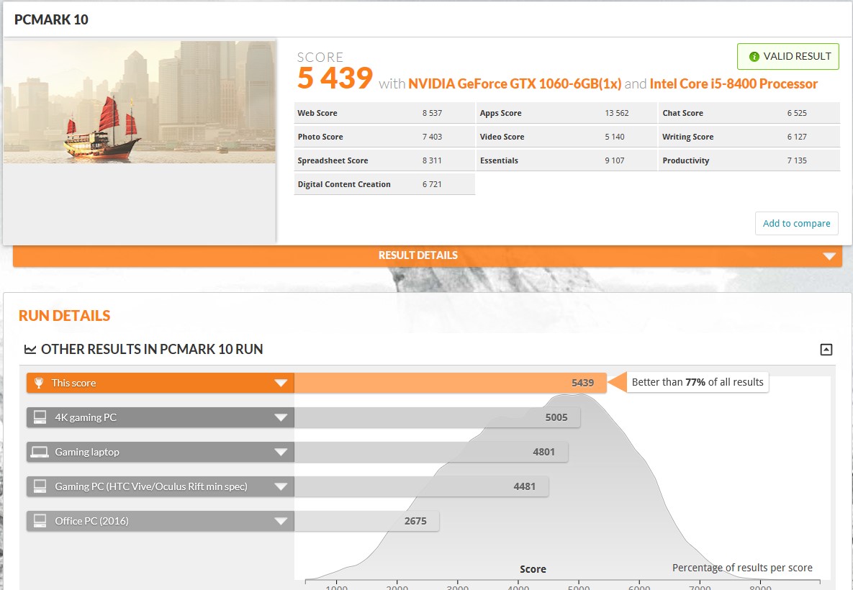Click the RUN DETAILS heading
Viewport: 853px width, 590px height.
point(64,316)
